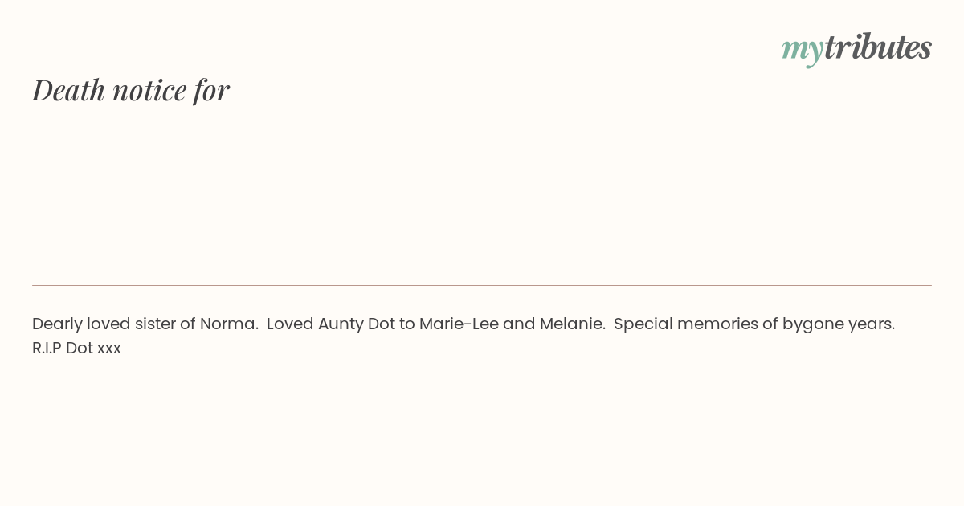This screenshot has height=506, width=964.
Task: Click the "Death notice for" heading
Action: click(131, 90)
